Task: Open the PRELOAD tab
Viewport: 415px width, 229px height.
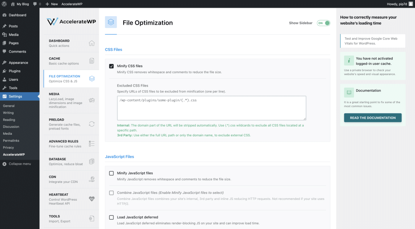Action: click(71, 124)
